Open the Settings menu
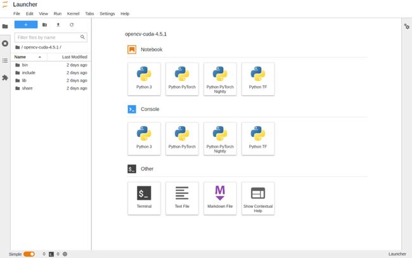 pyautogui.click(x=107, y=14)
